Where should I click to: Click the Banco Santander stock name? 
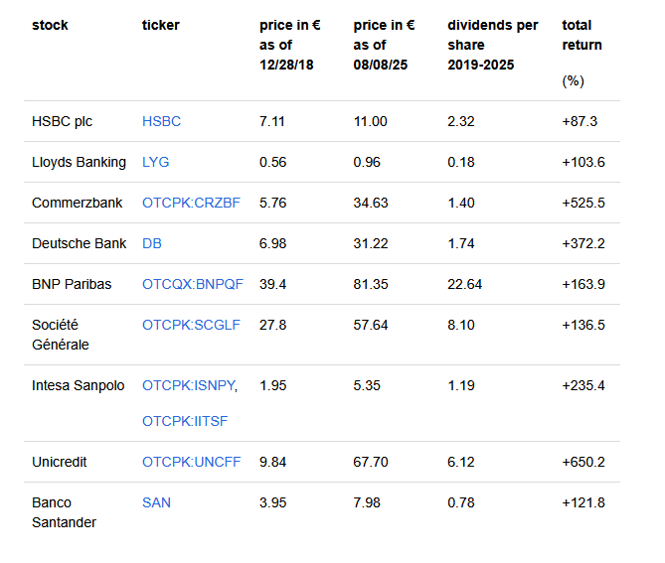tap(64, 512)
